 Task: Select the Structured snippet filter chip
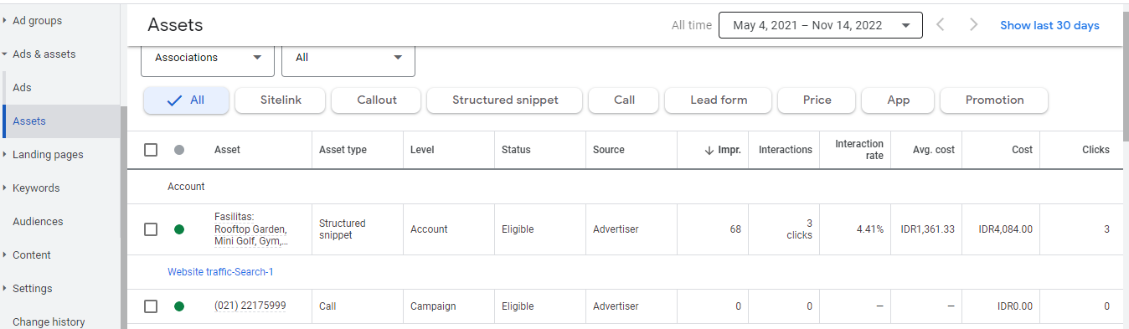pos(505,100)
